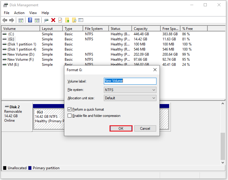
Task: Click the blue Help question mark icon
Action: coord(30,20)
